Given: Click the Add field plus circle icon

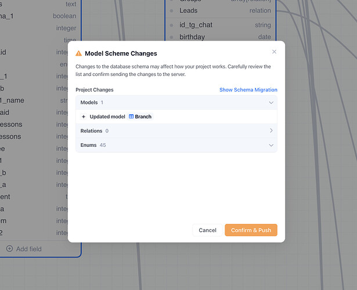Looking at the screenshot, I should click(x=9, y=249).
